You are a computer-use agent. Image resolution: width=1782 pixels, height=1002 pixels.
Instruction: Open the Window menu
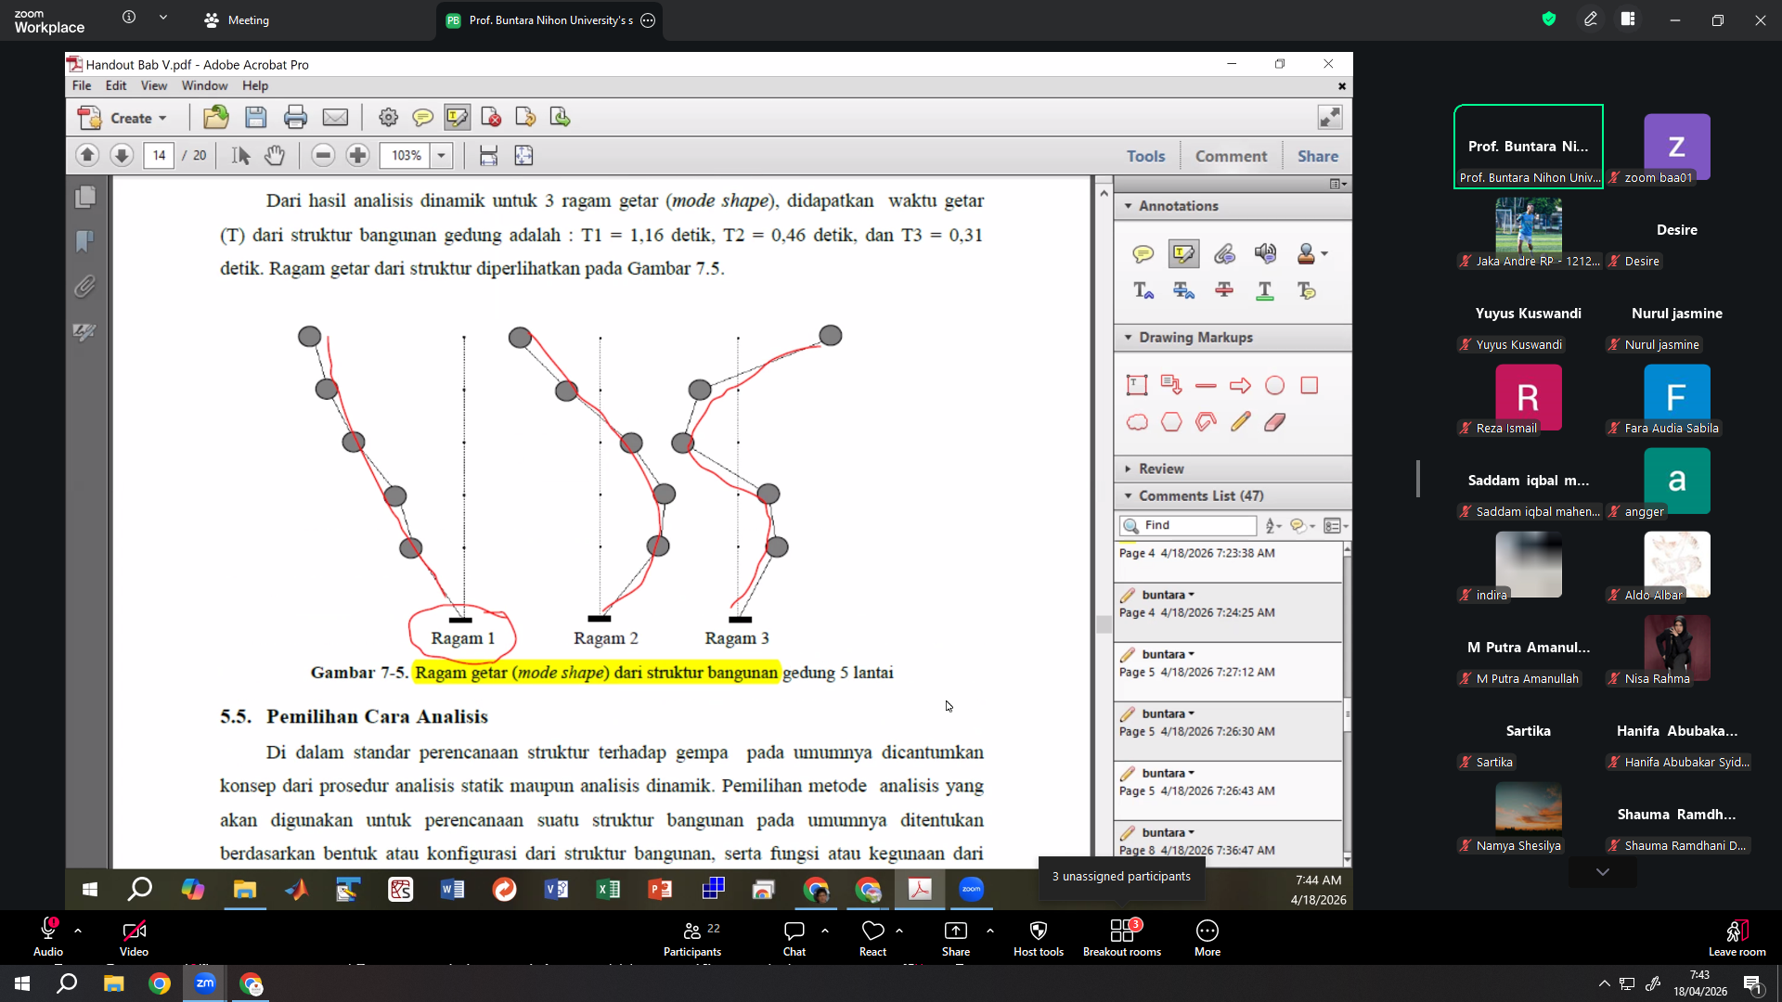coord(204,85)
